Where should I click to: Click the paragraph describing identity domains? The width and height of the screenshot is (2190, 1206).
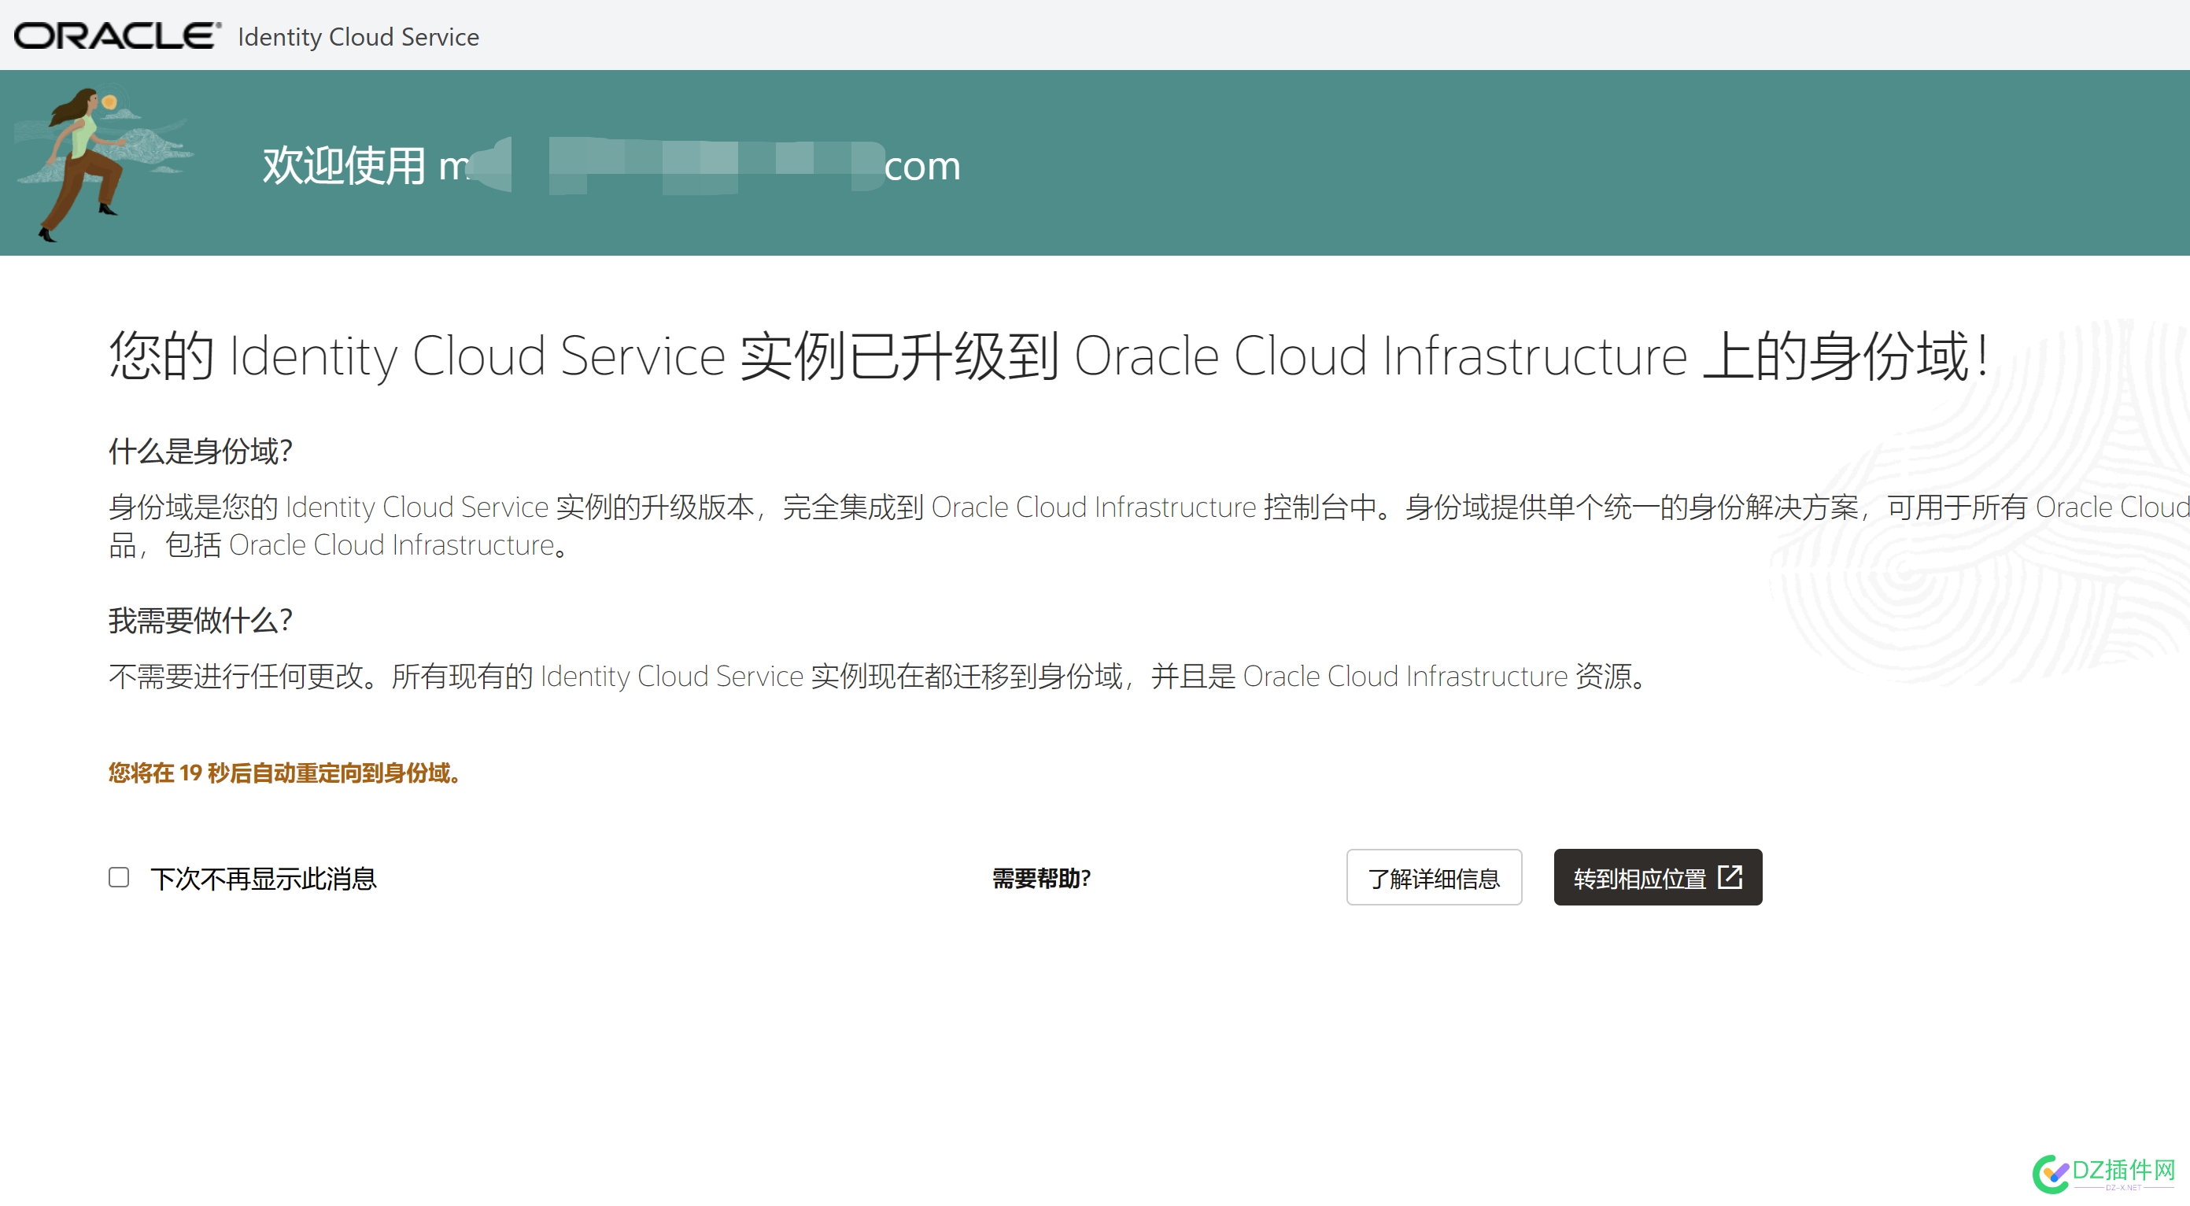pos(1149,526)
